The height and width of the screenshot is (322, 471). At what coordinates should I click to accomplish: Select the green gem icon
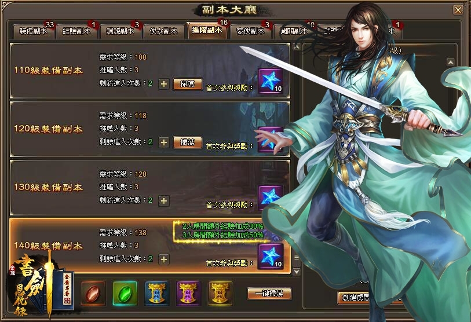(125, 294)
